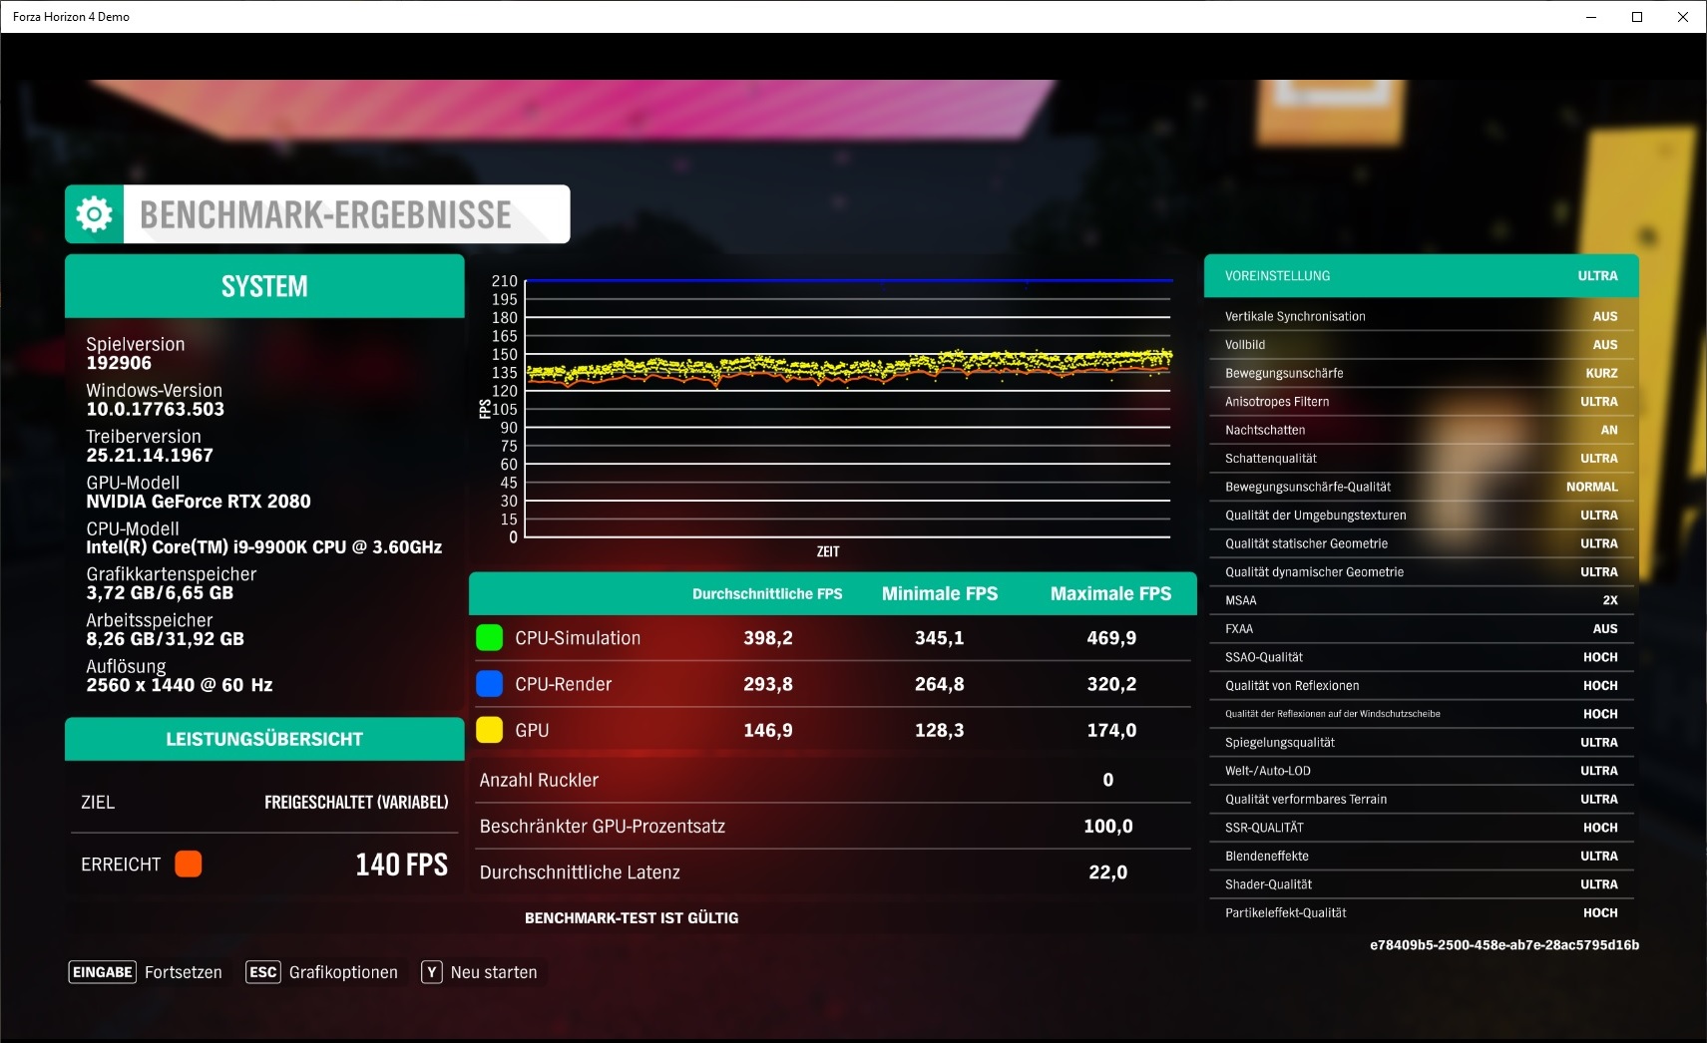Click the BENCHMARK-TEST IST GÜLTIG message
Viewport: 1707px width, 1043px height.
click(x=632, y=918)
